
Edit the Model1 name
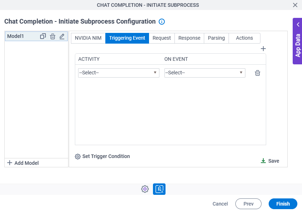[62, 36]
